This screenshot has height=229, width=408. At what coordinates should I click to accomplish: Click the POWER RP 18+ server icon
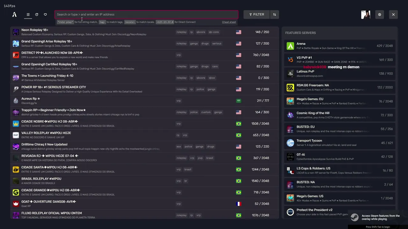tap(16, 89)
